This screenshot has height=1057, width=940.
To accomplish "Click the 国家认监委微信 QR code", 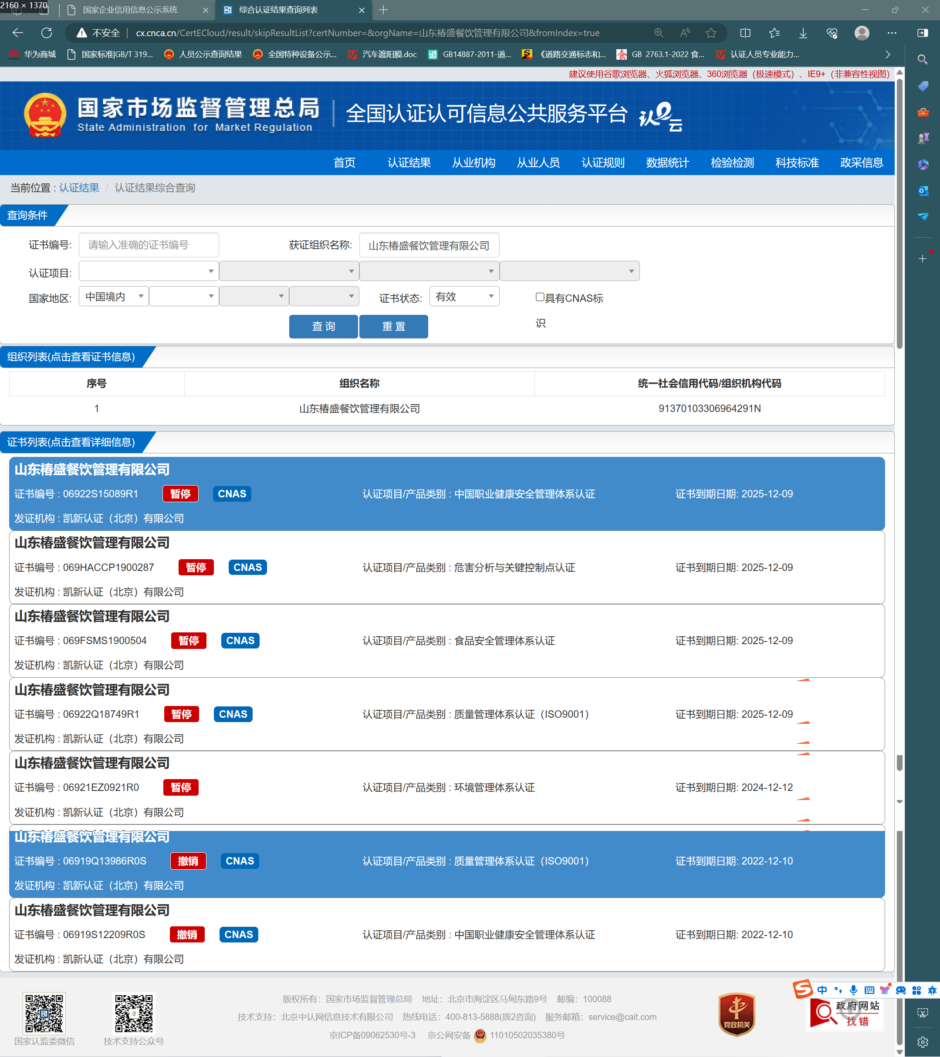I will click(x=44, y=1013).
